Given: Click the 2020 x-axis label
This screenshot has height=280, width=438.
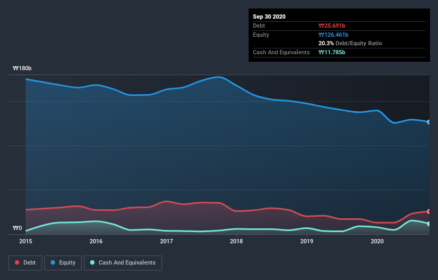Looking at the screenshot, I should 377,241.
